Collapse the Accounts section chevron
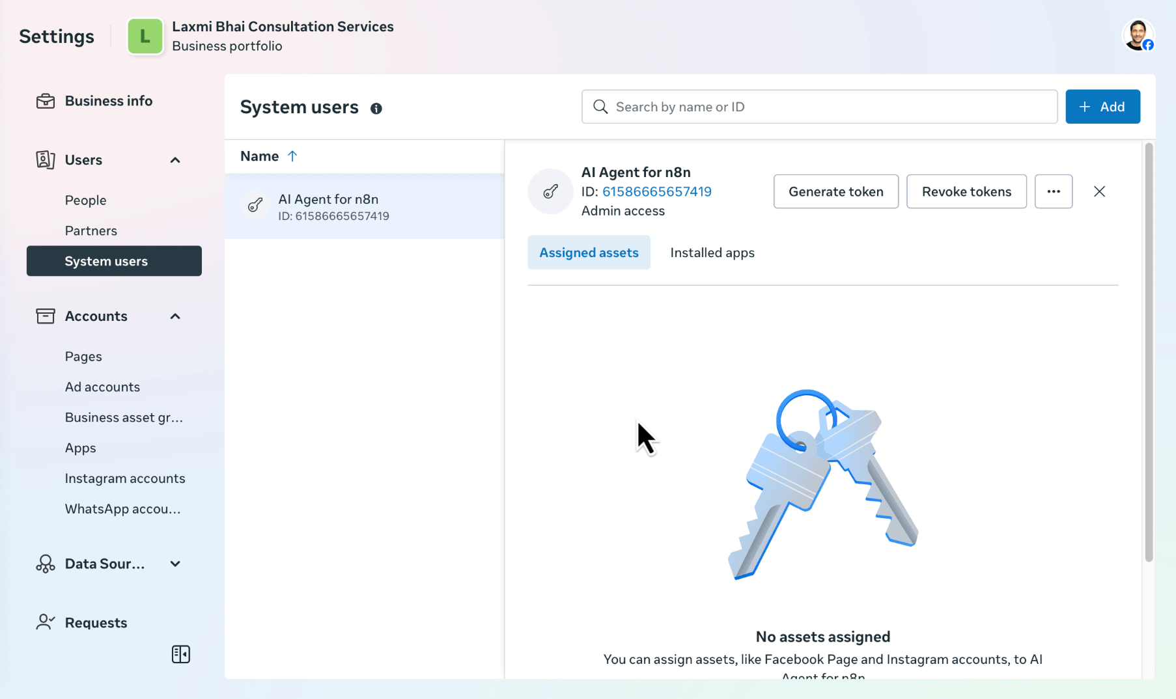Image resolution: width=1176 pixels, height=699 pixels. (x=175, y=316)
